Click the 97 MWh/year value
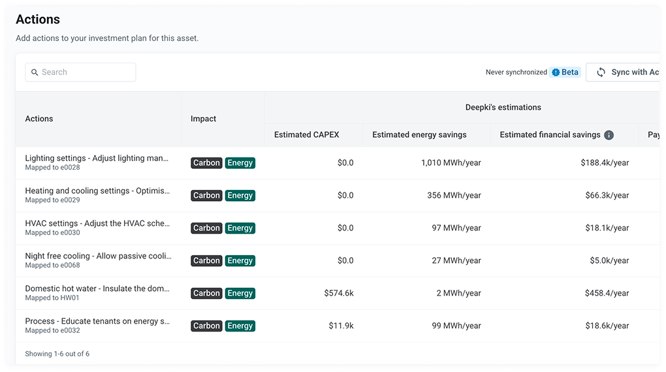The width and height of the screenshot is (666, 372). (456, 228)
